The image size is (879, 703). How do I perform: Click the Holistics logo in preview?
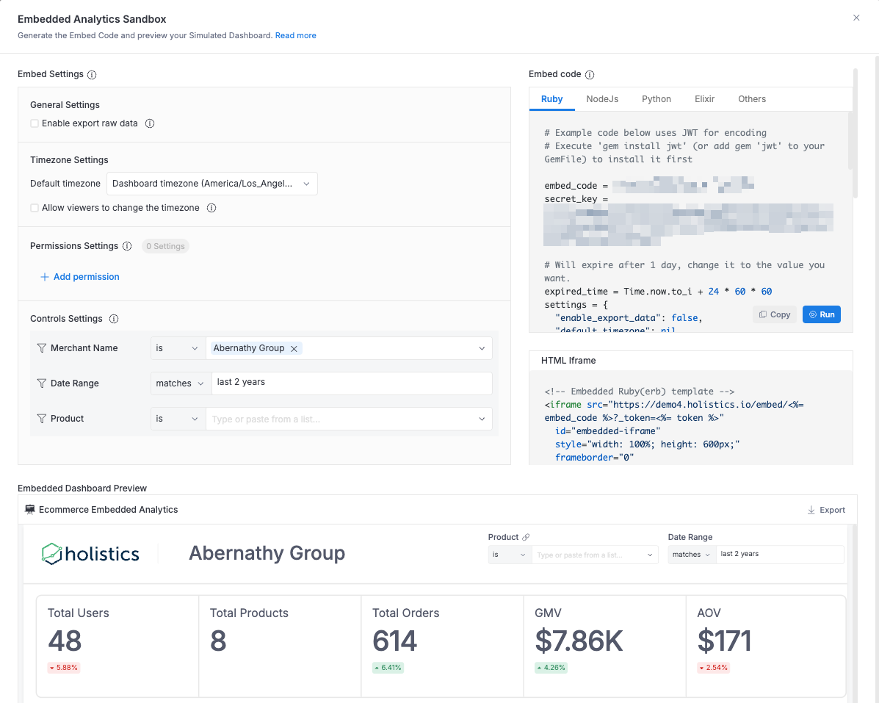click(x=90, y=554)
